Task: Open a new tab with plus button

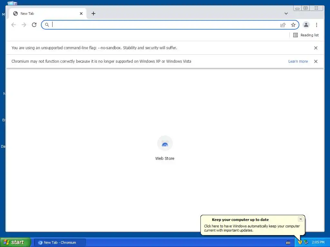Action: click(x=93, y=14)
